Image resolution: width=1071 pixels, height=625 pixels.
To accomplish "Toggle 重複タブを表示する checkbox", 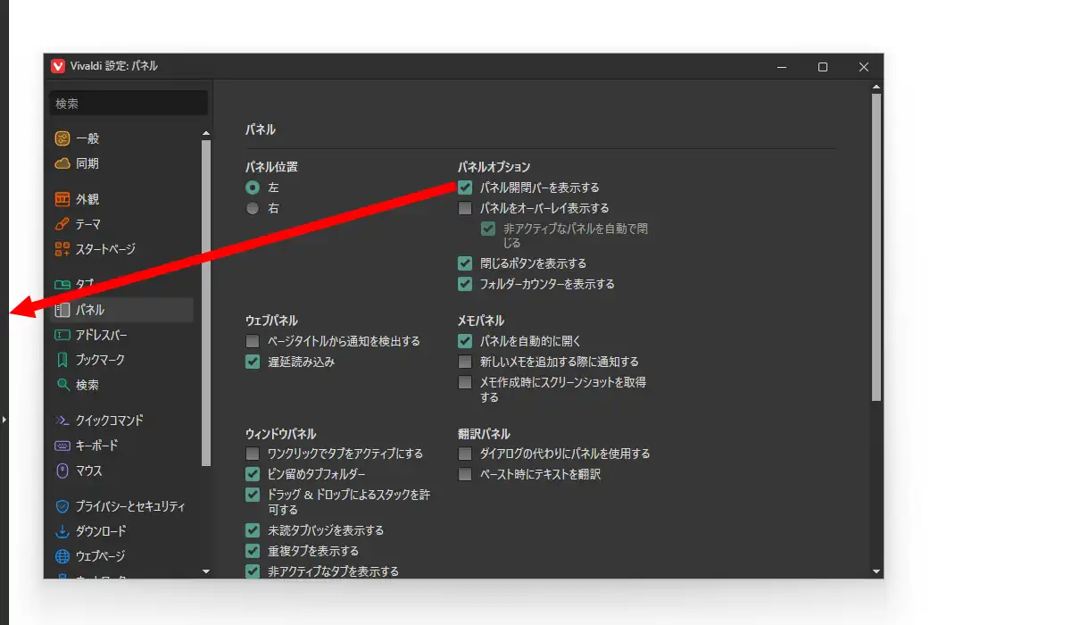I will pos(253,551).
